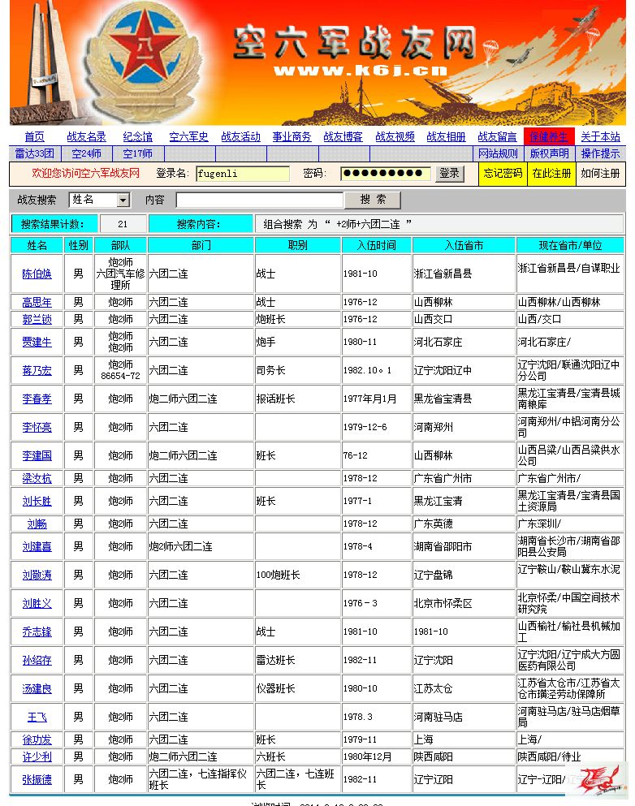Open profile of 梁汝杭
Image resolution: width=635 pixels, height=806 pixels.
37,478
